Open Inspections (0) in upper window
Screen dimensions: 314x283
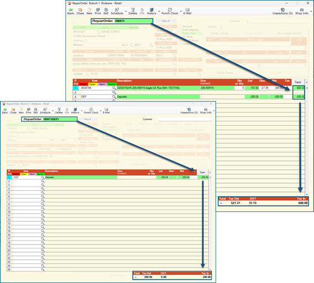(282, 11)
